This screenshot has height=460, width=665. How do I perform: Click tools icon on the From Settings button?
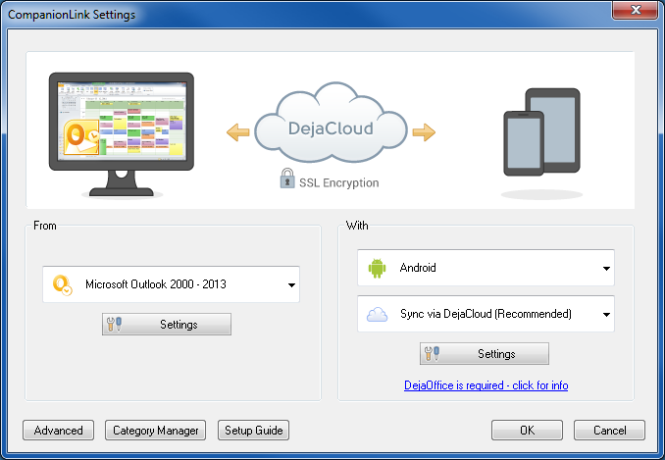tap(114, 325)
